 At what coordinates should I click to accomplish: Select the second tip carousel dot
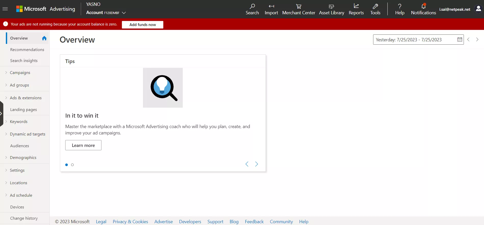pyautogui.click(x=72, y=165)
